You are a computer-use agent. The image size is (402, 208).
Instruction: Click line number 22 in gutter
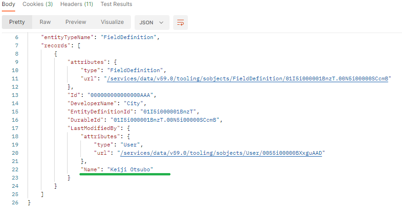click(15, 169)
